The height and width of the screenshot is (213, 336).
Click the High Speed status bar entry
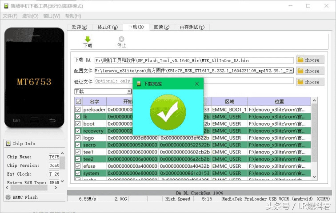coord(178,199)
